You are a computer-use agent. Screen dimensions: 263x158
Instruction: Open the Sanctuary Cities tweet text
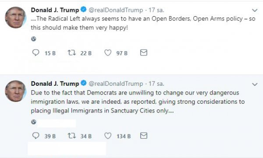[138, 102]
